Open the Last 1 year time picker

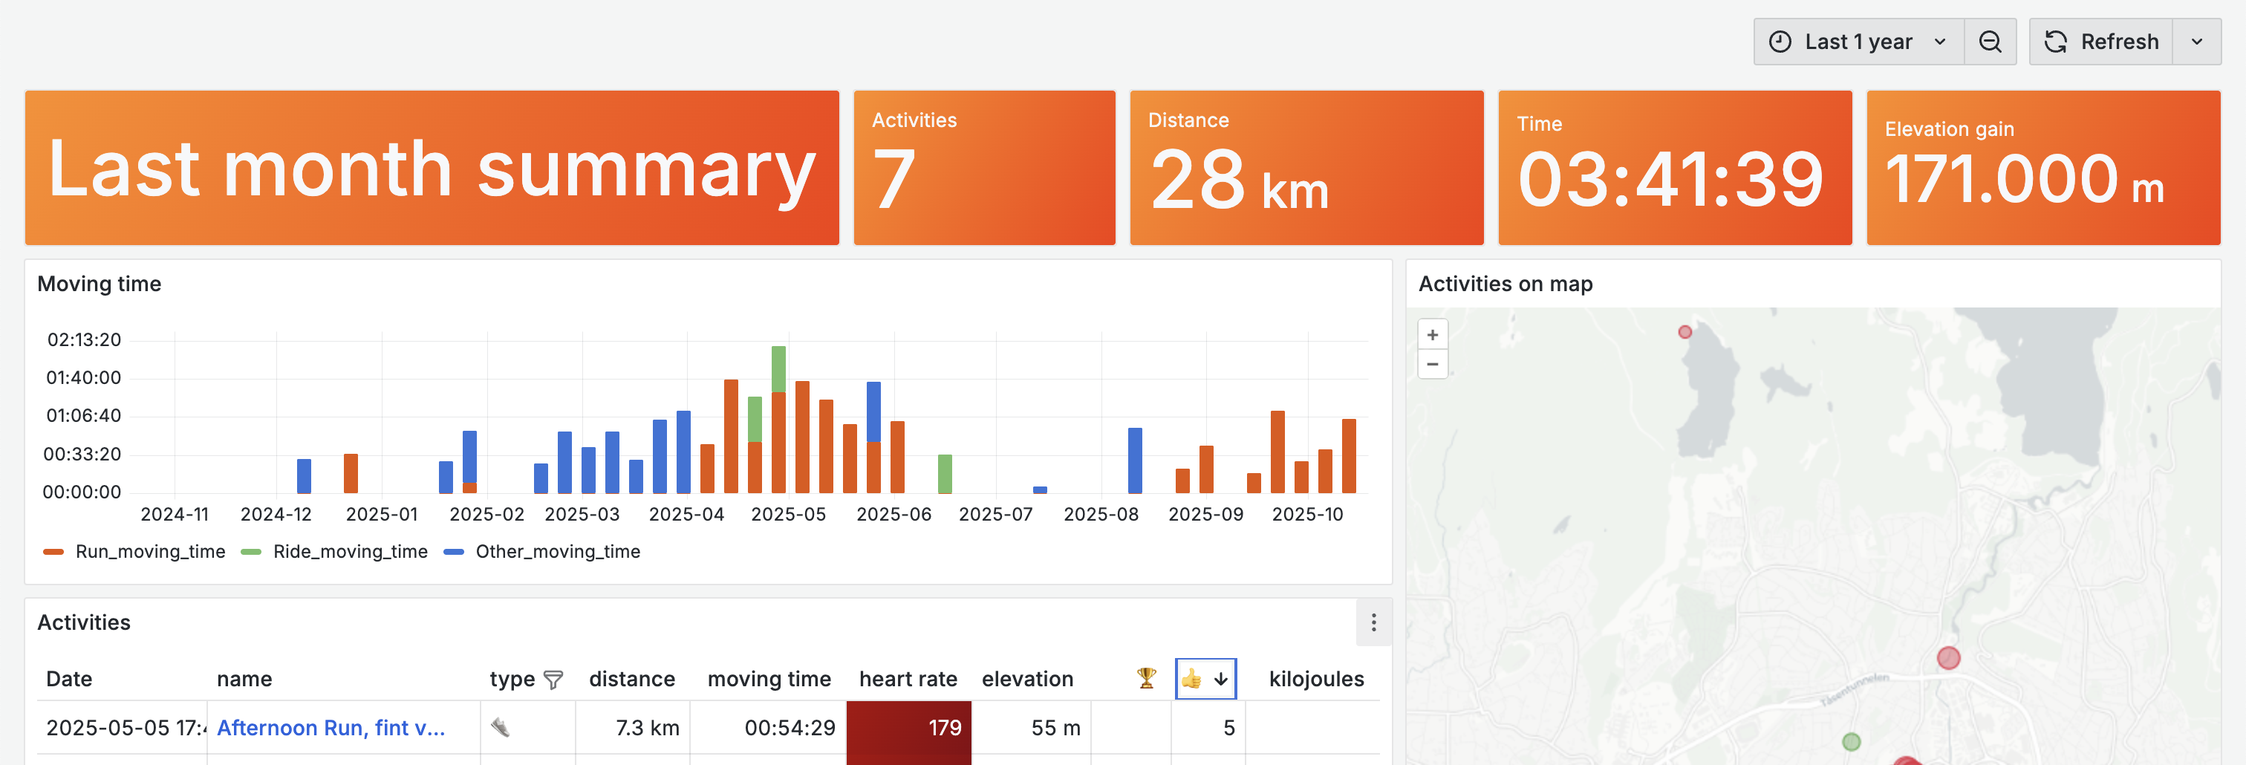[x=1858, y=42]
